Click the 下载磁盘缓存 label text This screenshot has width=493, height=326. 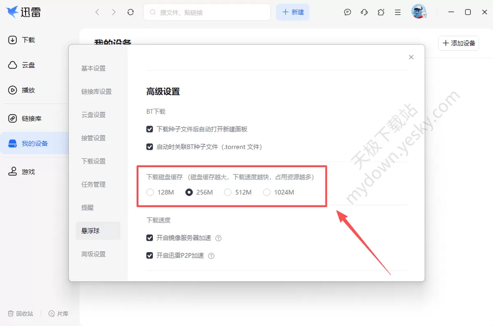[x=165, y=177]
